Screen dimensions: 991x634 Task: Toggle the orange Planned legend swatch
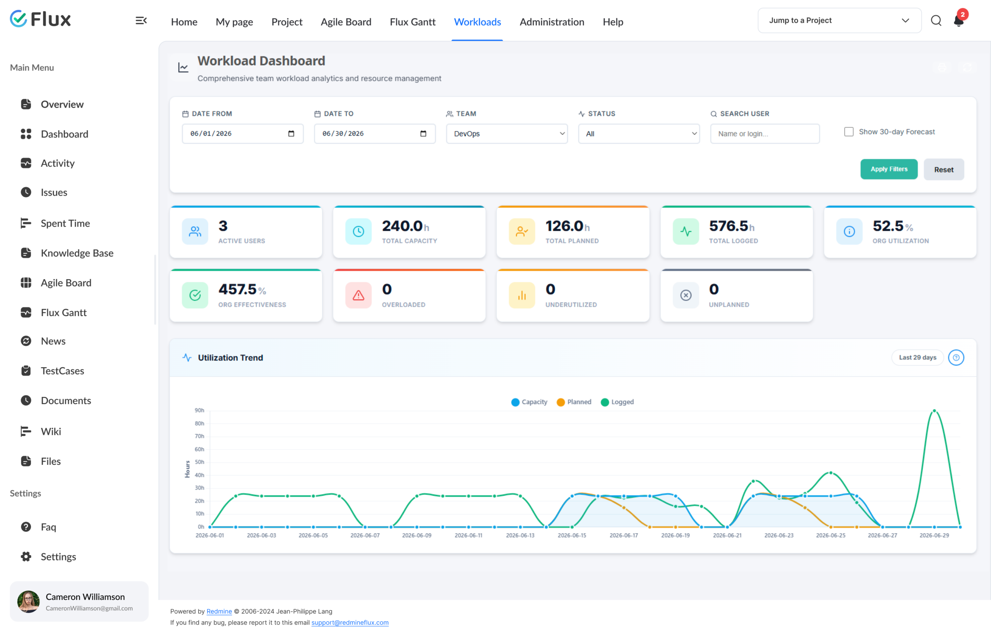tap(561, 402)
